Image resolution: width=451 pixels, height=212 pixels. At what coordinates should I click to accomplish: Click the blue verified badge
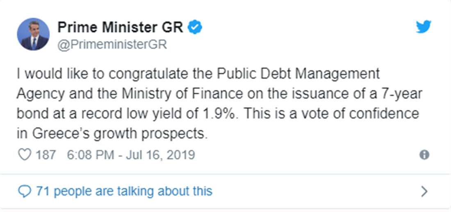194,27
